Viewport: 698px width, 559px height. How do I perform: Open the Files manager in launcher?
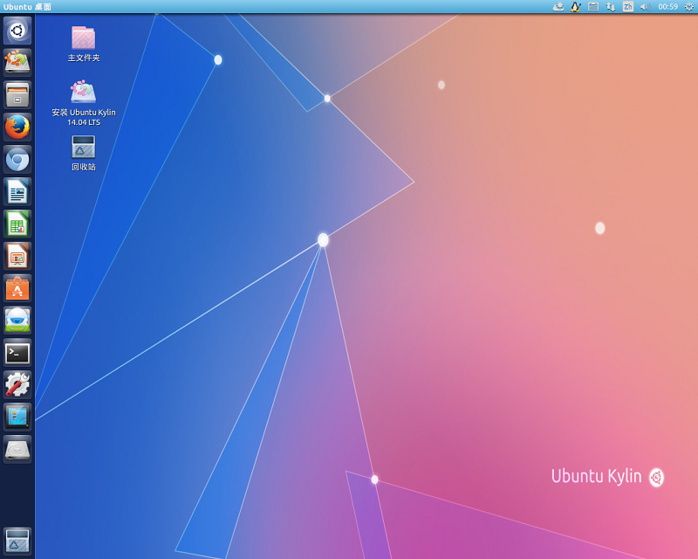click(17, 94)
